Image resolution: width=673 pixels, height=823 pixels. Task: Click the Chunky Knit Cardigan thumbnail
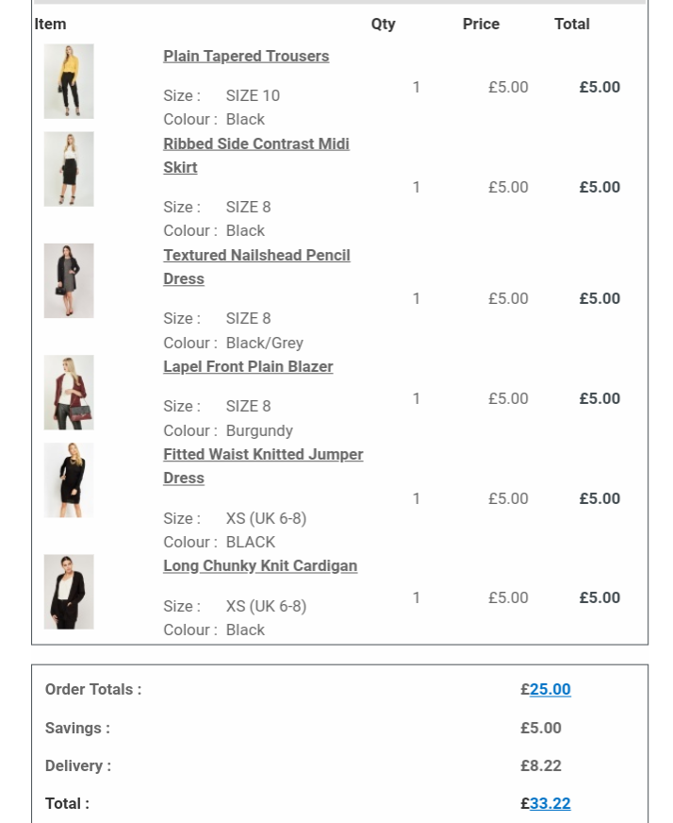69,592
